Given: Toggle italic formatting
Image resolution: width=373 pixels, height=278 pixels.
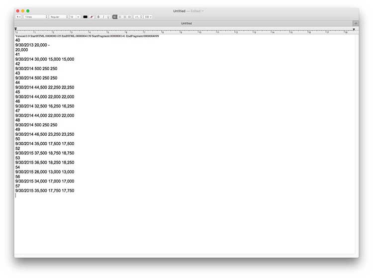Looking at the screenshot, I should (103, 17).
